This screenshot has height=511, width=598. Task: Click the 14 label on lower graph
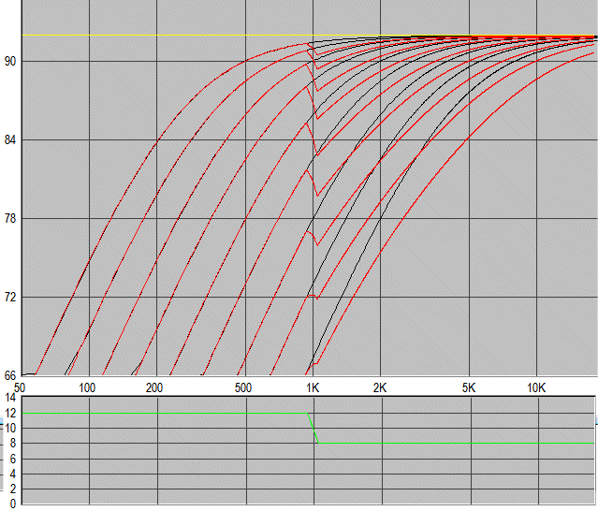click(x=10, y=398)
